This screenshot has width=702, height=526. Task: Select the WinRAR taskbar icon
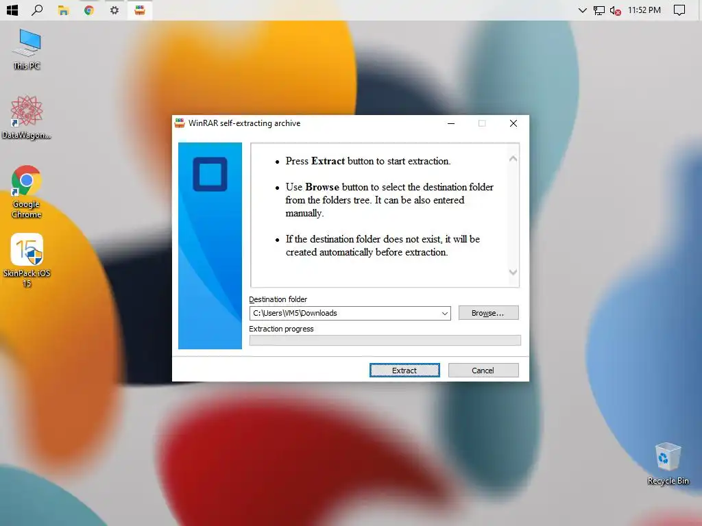[x=140, y=10]
